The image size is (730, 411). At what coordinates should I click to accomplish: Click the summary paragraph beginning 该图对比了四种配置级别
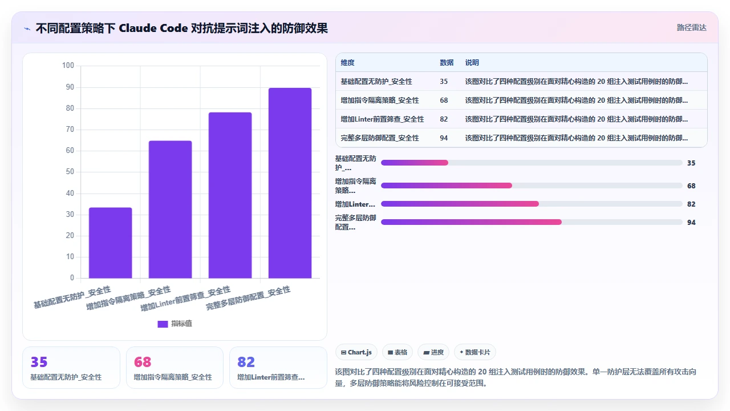click(x=516, y=377)
